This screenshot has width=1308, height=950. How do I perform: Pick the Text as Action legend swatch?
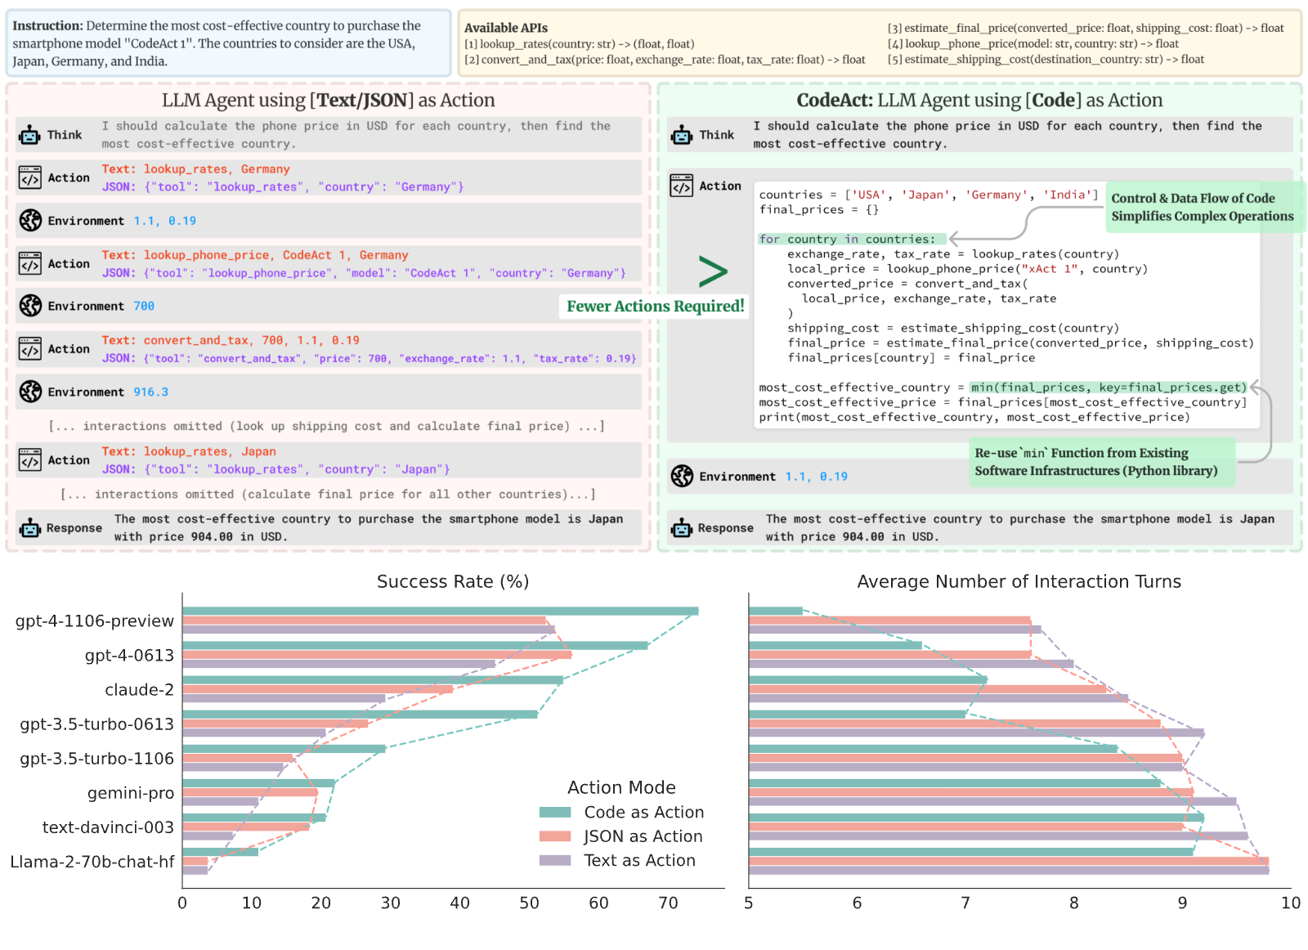(x=555, y=860)
